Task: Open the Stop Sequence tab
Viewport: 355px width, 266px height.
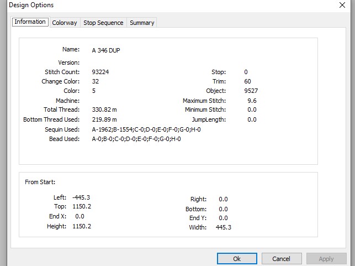Action: click(x=103, y=23)
